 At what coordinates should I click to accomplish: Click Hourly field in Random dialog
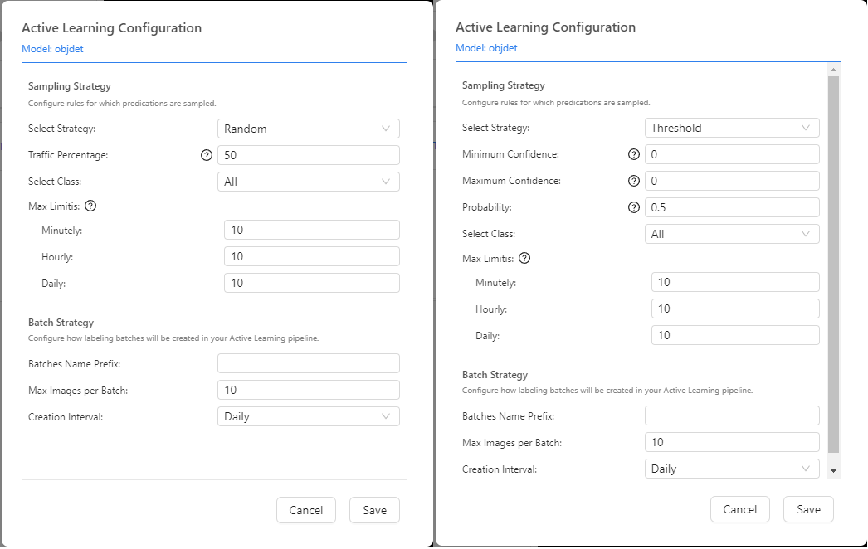click(312, 256)
